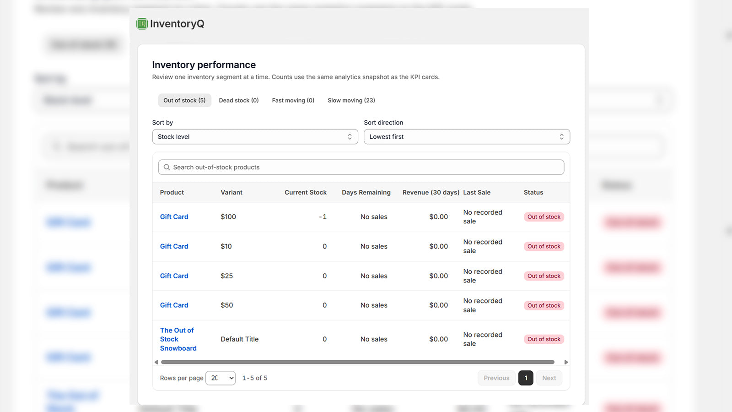Switch to the Out of stock tab
Screen dimensions: 732x412
(184, 100)
